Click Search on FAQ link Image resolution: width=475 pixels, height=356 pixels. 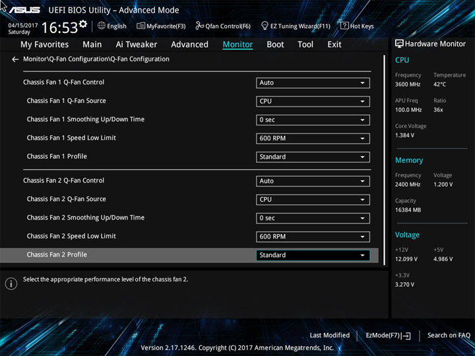(x=449, y=336)
